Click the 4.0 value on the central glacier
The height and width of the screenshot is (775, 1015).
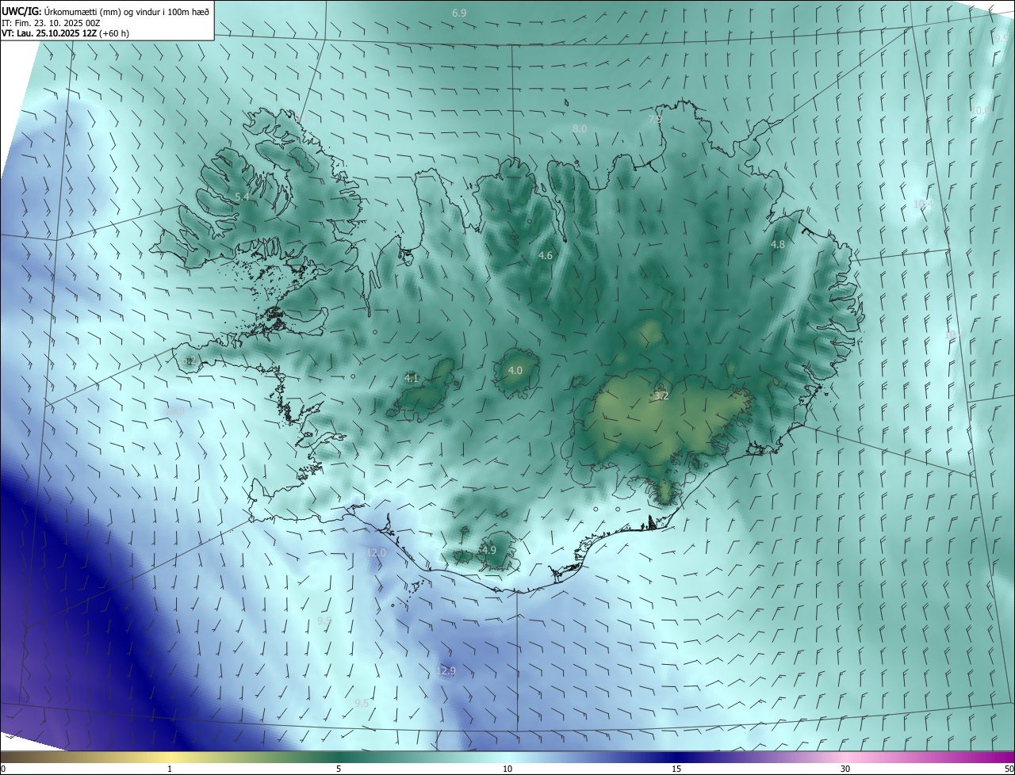click(515, 370)
